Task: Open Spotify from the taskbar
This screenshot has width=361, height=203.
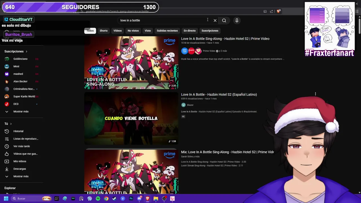Action: [98, 198]
